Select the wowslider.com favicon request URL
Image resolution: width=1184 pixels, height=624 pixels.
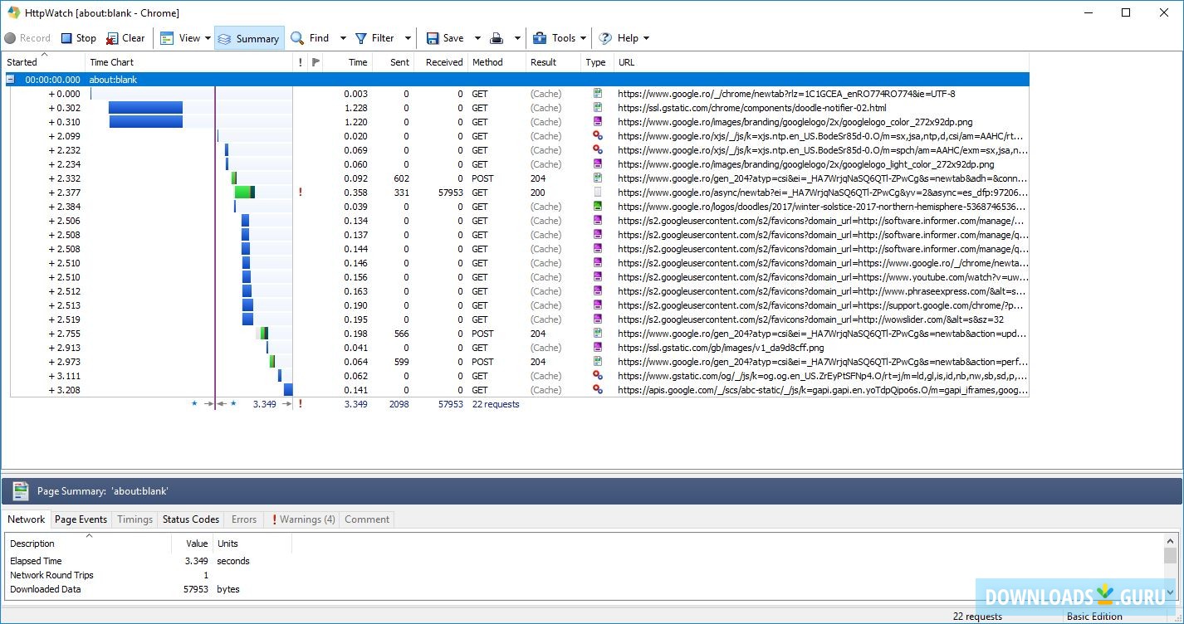tap(810, 319)
